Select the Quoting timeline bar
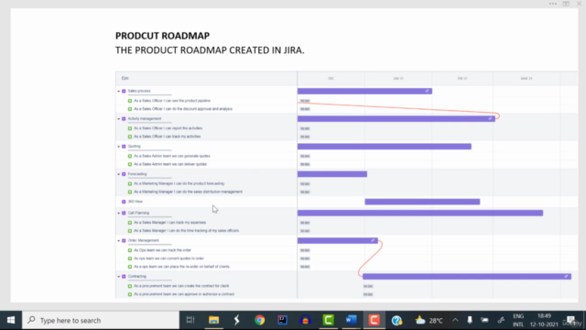The image size is (586, 330). click(385, 147)
